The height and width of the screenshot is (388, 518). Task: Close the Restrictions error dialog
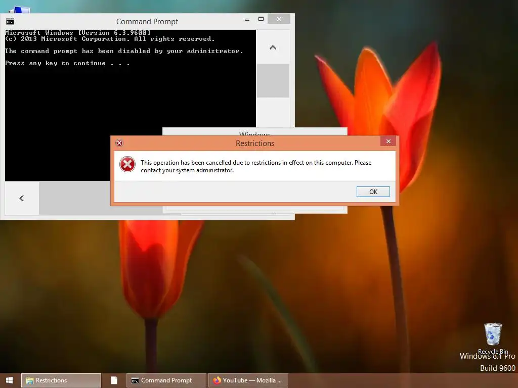[x=388, y=141]
